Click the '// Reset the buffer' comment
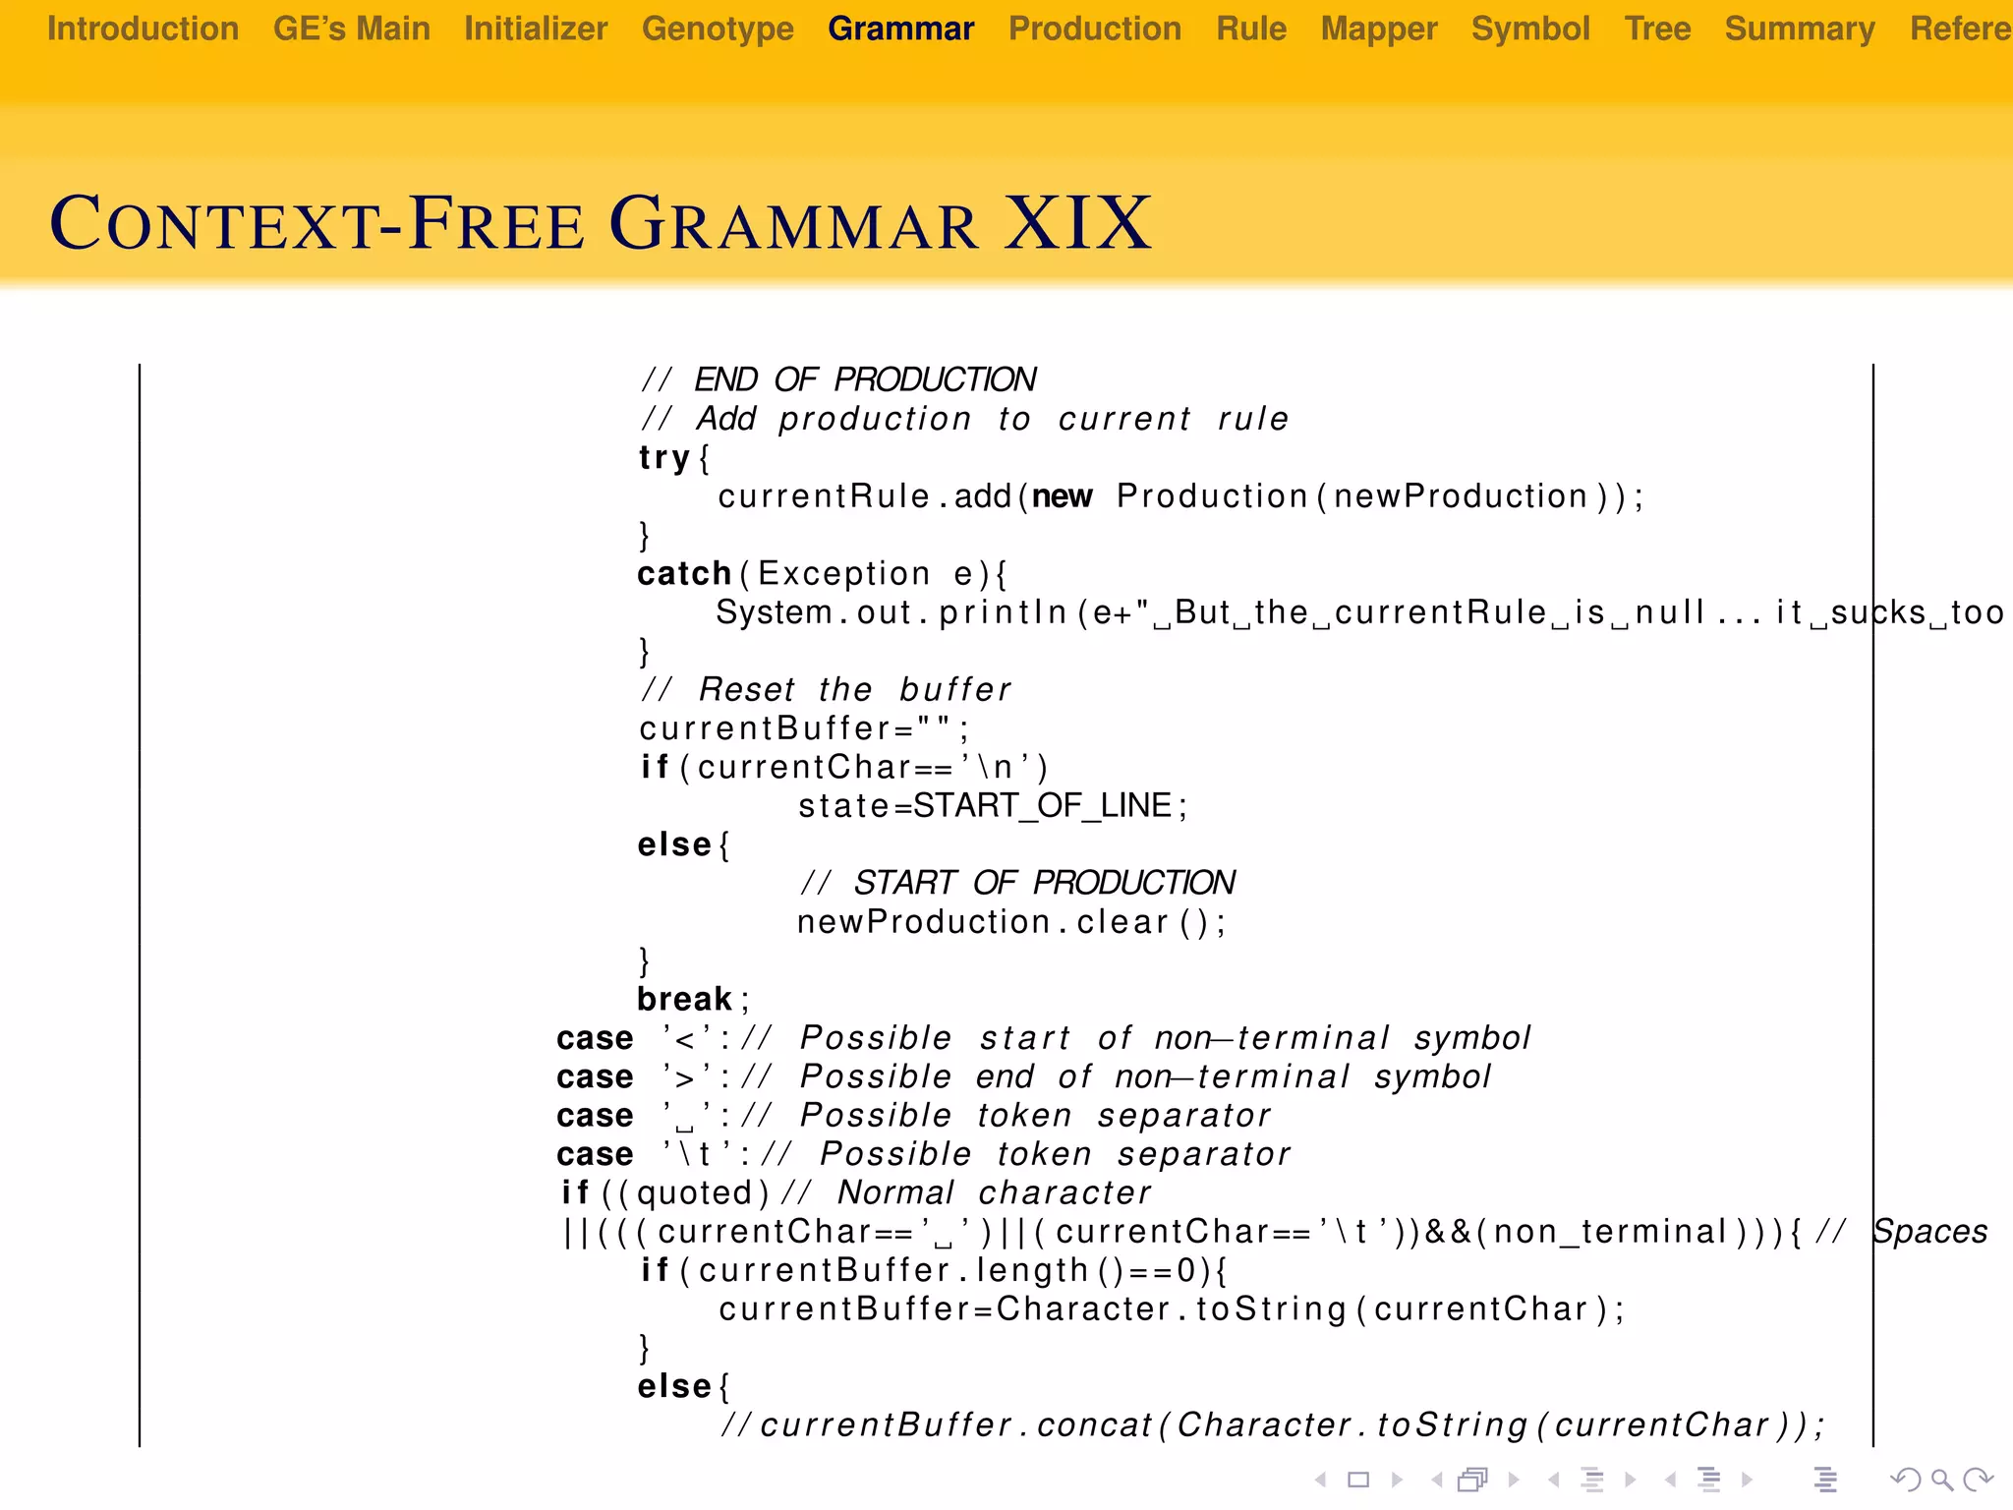 point(826,689)
